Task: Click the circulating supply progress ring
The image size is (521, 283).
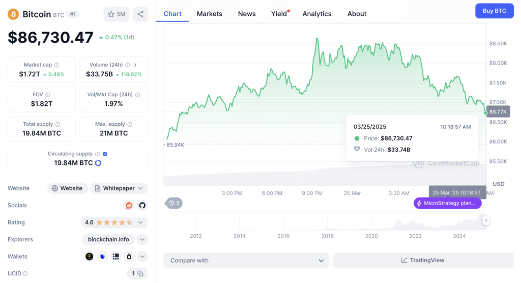Action: tap(98, 163)
